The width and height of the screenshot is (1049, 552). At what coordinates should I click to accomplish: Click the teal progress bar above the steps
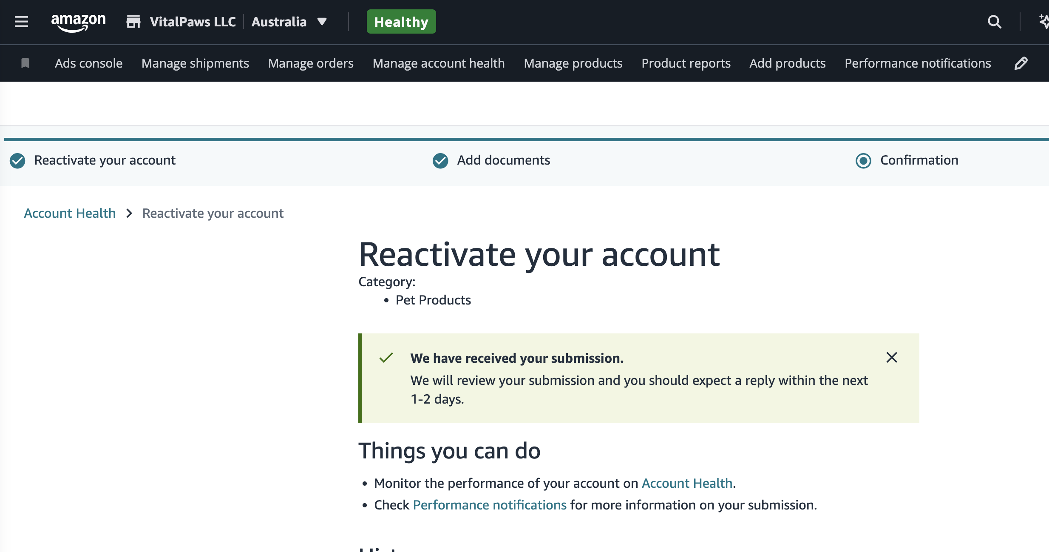[x=527, y=139]
